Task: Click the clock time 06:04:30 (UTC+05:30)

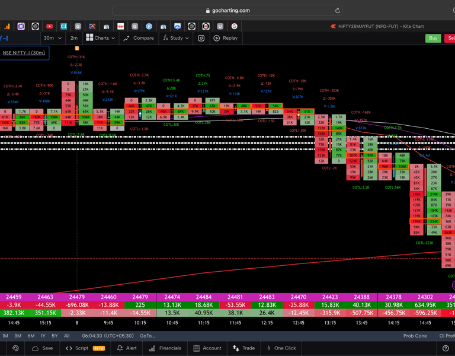Action: 108,336
